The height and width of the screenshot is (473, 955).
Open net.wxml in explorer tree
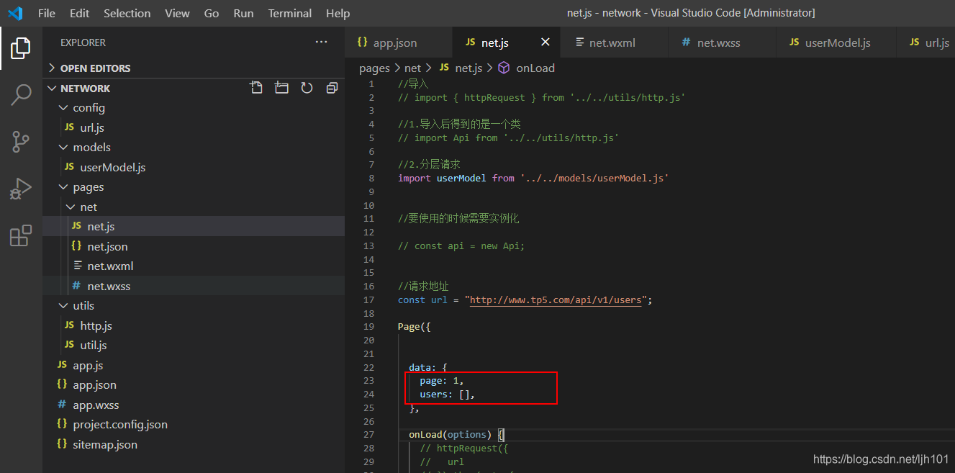click(194, 266)
